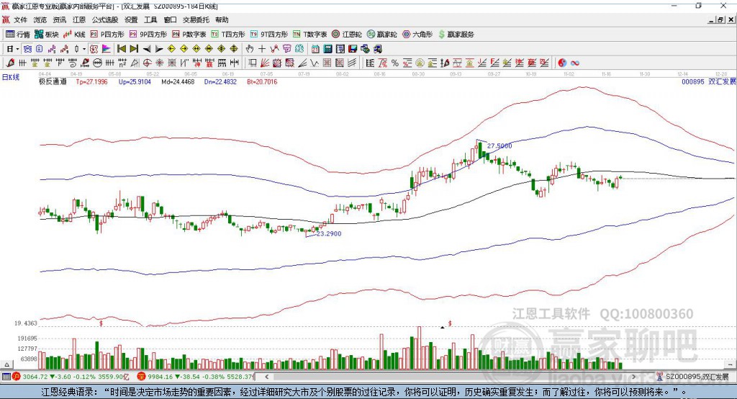Open the 9T四方形 tool

269,35
